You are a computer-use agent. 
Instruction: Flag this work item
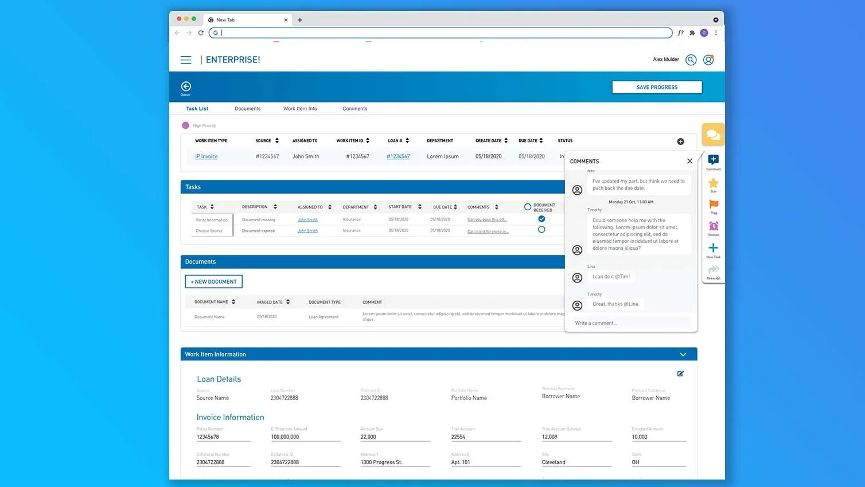coord(714,205)
